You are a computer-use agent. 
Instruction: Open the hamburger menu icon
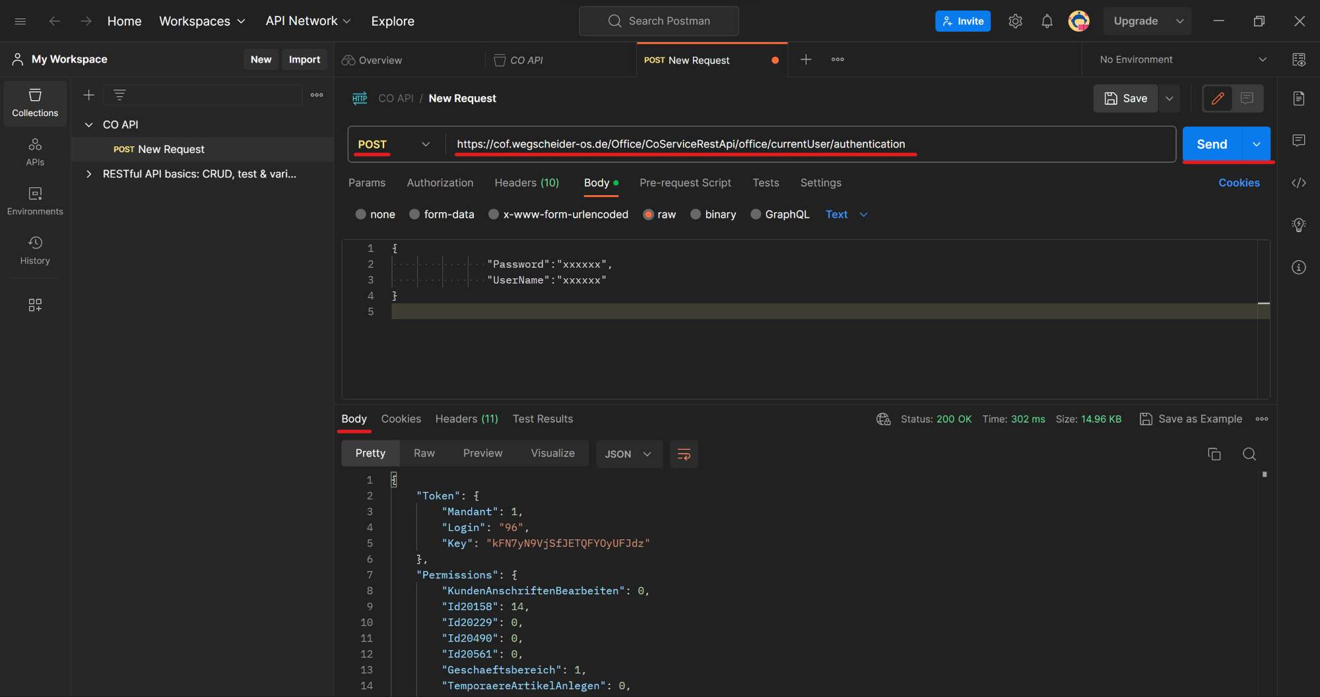pos(20,21)
